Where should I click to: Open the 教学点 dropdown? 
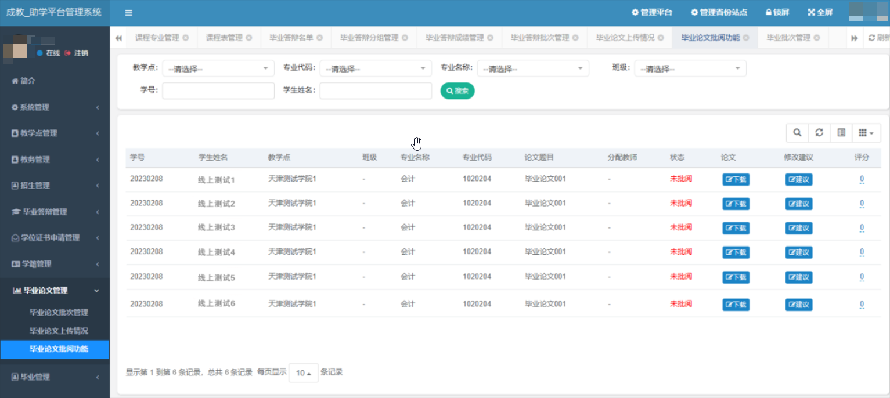(218, 68)
